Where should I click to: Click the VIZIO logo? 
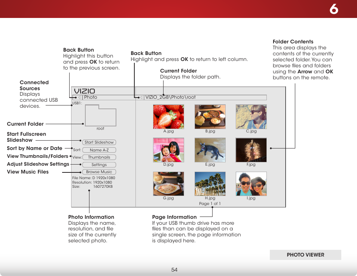click(85, 91)
